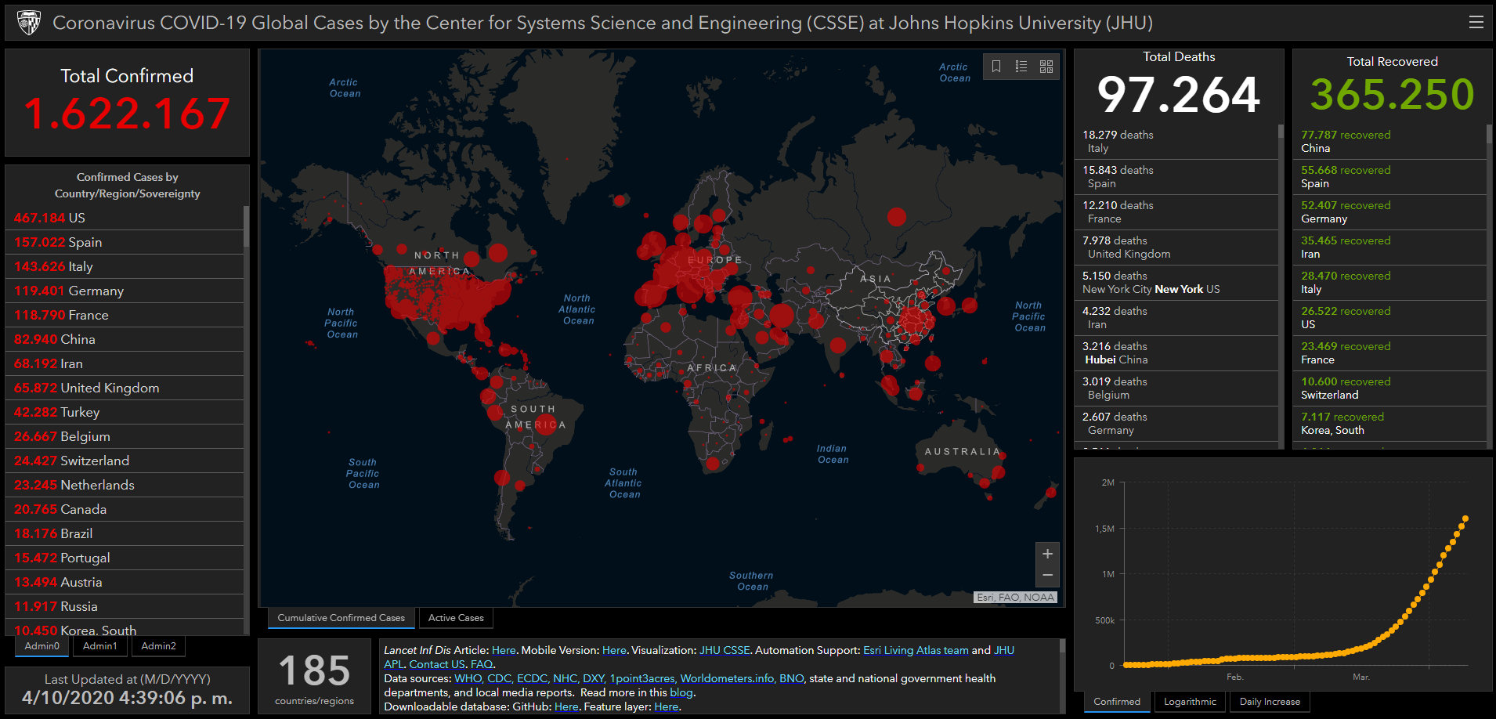
Task: Show the Logarithmic chart tab
Action: click(x=1190, y=702)
